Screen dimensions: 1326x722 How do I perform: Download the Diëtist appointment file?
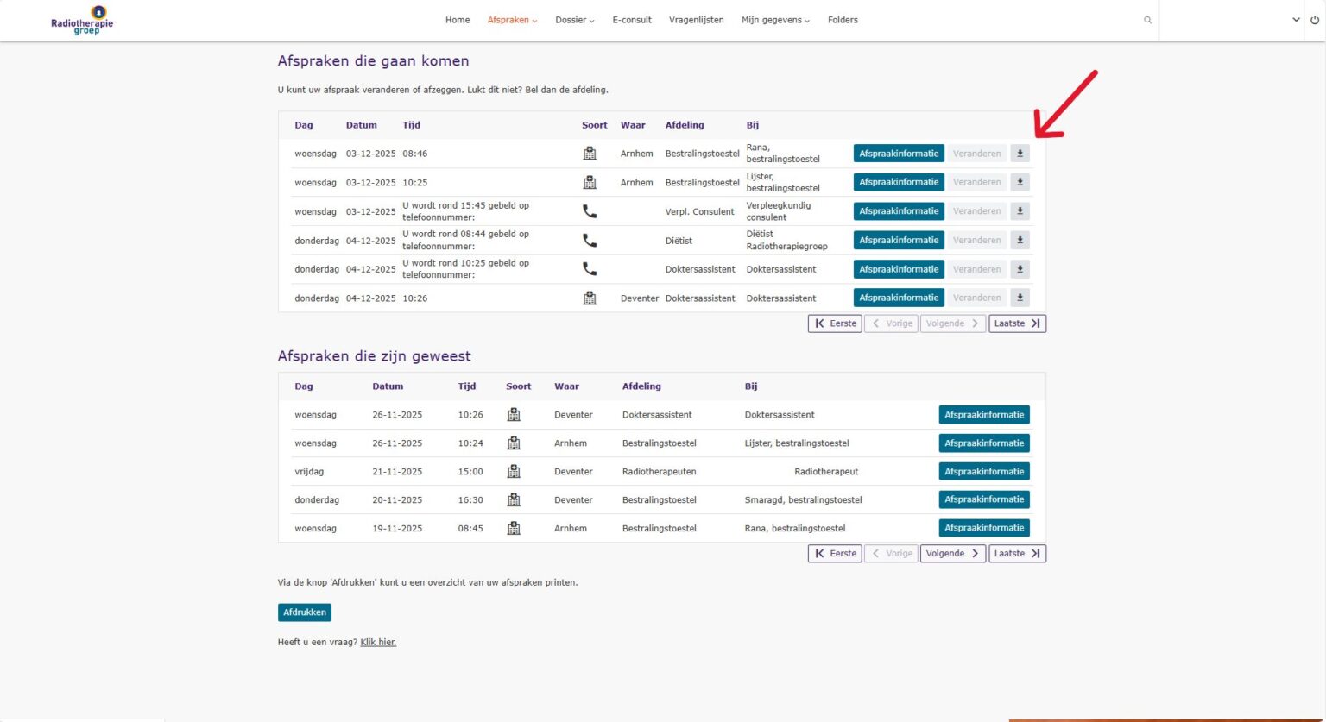[x=1020, y=240]
